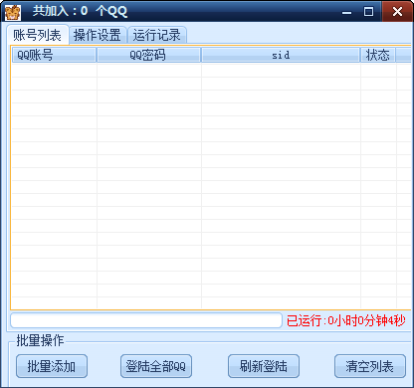Open the 操作设置 tab
414x388 pixels.
tap(98, 35)
